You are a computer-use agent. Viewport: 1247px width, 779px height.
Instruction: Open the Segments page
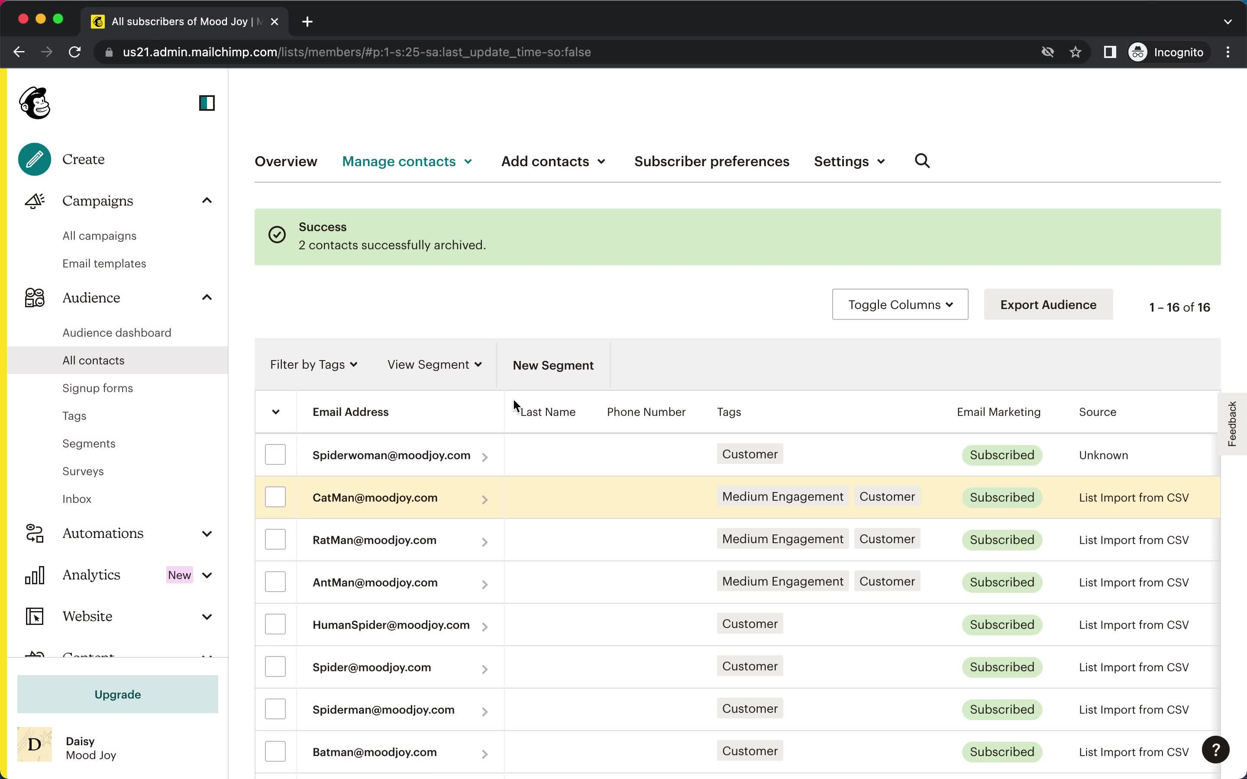(89, 444)
